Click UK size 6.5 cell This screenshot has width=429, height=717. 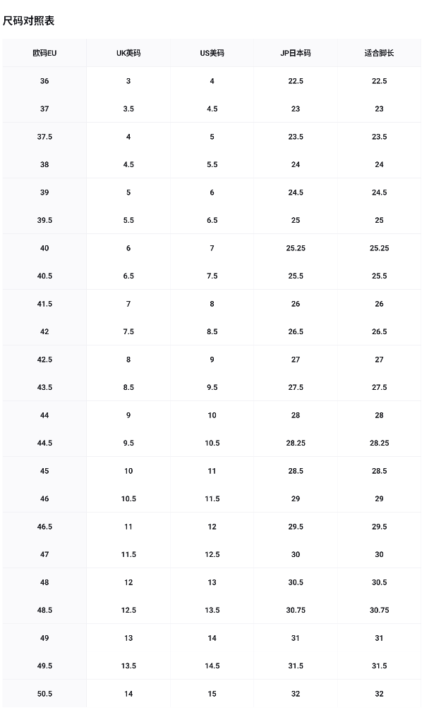tap(128, 276)
